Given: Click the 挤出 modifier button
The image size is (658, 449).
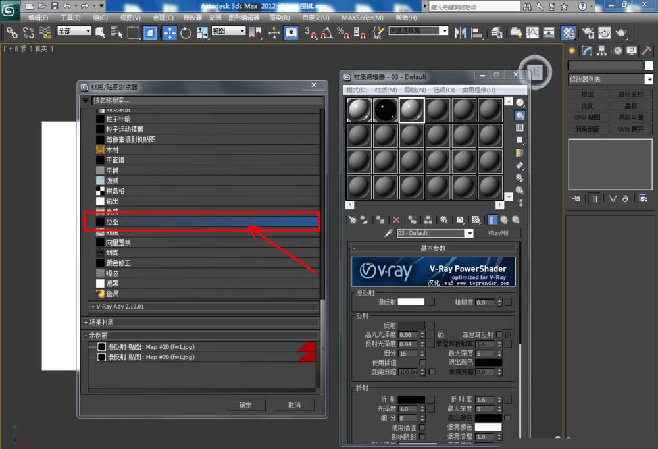Looking at the screenshot, I should click(x=588, y=94).
